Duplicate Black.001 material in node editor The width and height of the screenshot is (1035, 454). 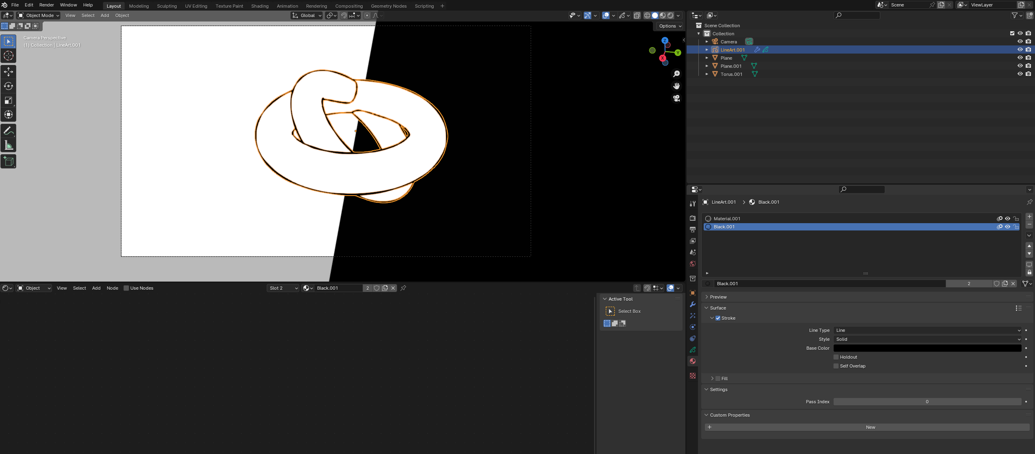tap(385, 288)
